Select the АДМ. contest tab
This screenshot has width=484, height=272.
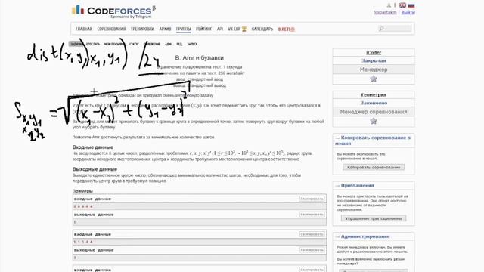(x=168, y=44)
